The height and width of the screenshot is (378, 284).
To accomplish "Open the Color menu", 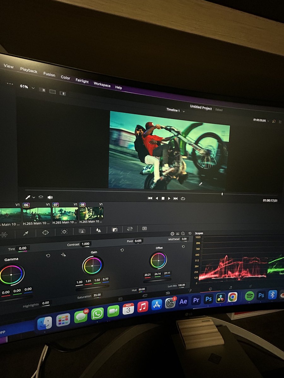I will pyautogui.click(x=66, y=77).
